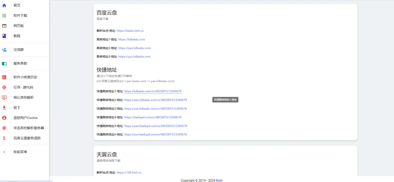Click the add-person icon for 交流群
394x182 pixels.
(4, 50)
